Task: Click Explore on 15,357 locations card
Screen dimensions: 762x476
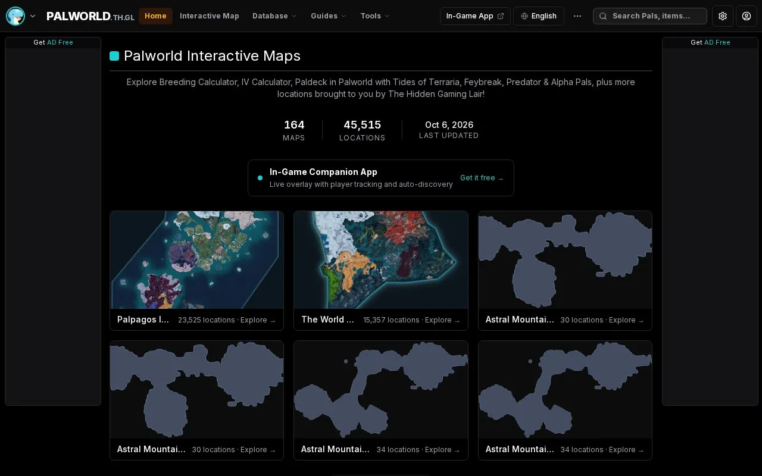Action: coord(442,320)
